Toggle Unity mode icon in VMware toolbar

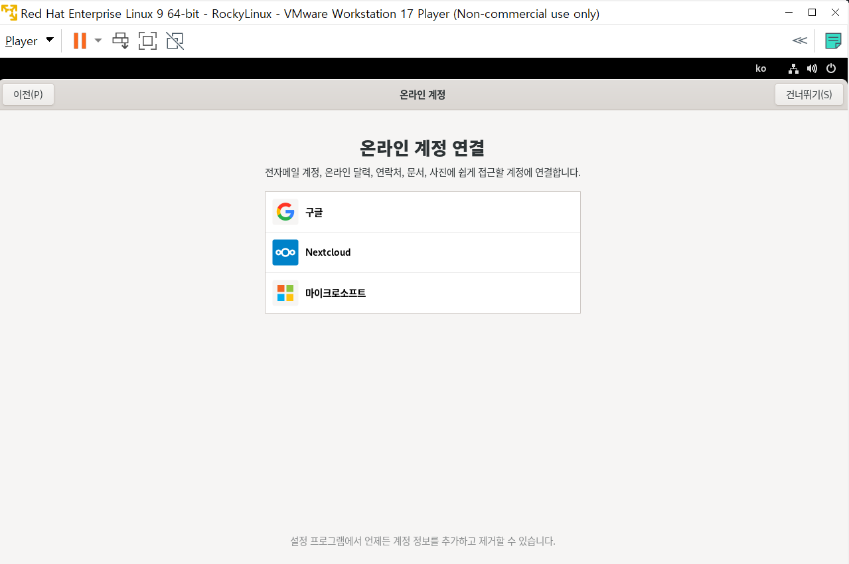(x=175, y=41)
